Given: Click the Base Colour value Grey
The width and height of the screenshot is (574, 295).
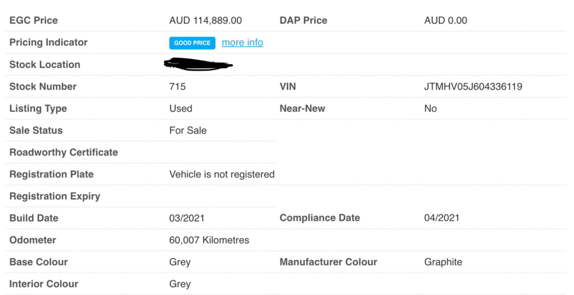Looking at the screenshot, I should coord(180,262).
